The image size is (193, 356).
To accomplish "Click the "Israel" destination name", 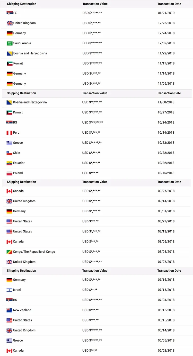I will pos(17,290).
